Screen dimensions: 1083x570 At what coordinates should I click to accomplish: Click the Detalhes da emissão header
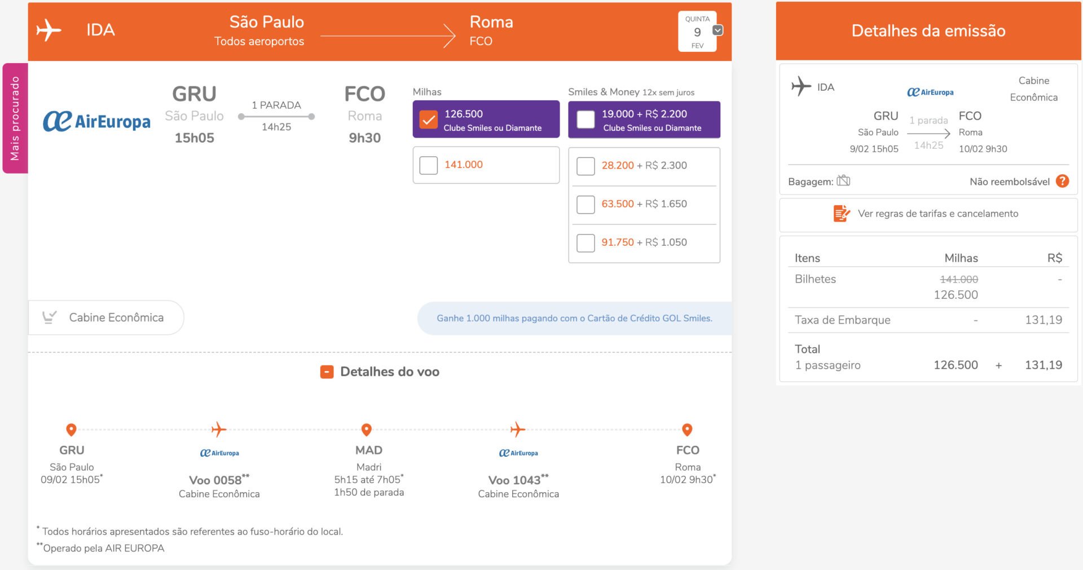pyautogui.click(x=928, y=31)
